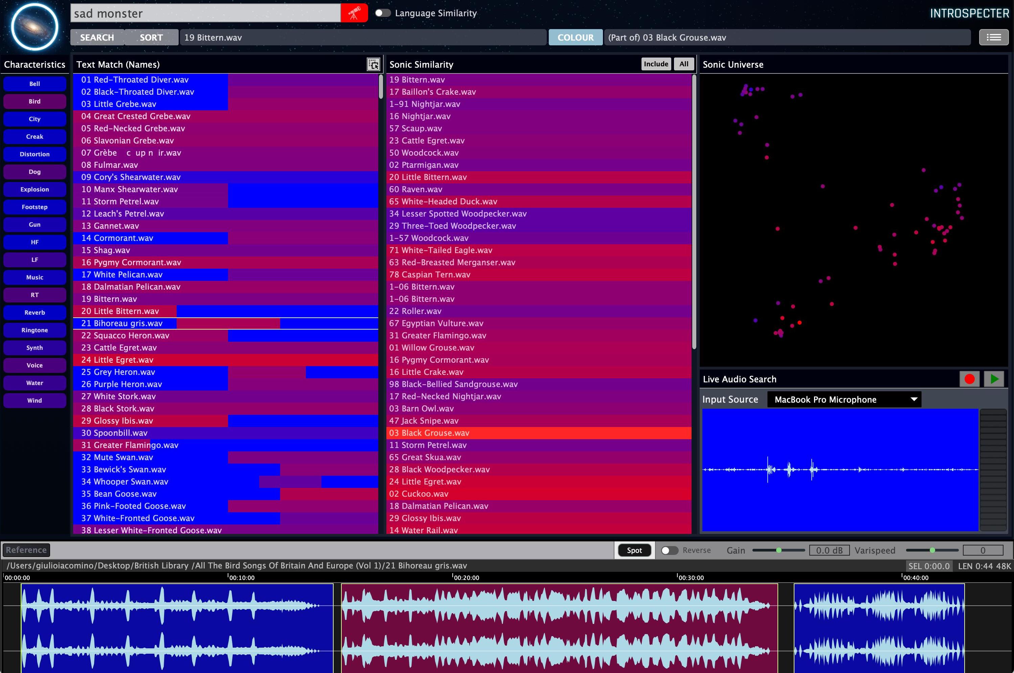This screenshot has width=1014, height=673.
Task: Select the Wind characteristic
Action: 35,401
